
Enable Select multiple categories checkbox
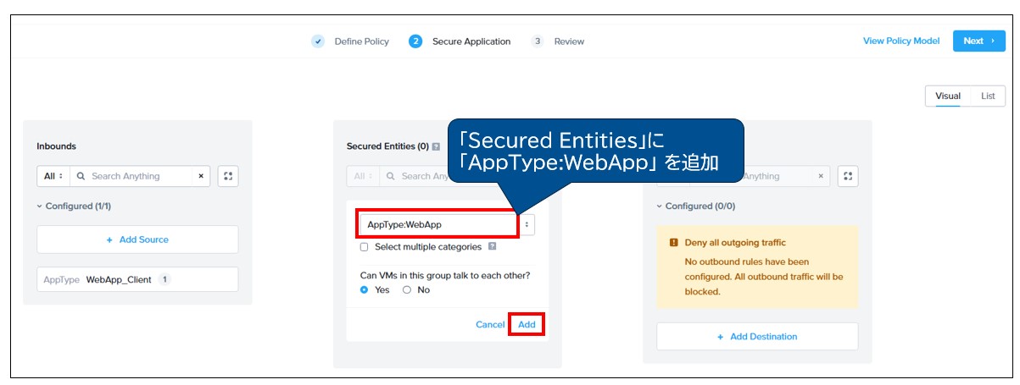click(x=364, y=247)
